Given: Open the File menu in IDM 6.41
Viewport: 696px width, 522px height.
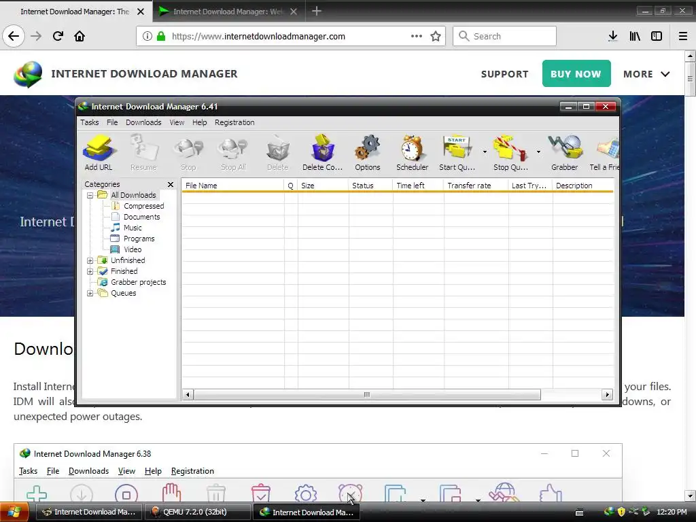Looking at the screenshot, I should (x=112, y=122).
